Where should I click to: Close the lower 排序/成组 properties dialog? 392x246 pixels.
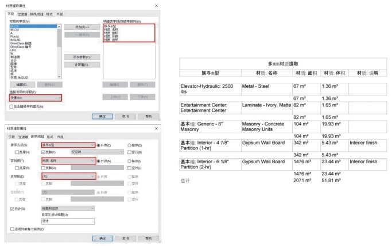[156, 128]
